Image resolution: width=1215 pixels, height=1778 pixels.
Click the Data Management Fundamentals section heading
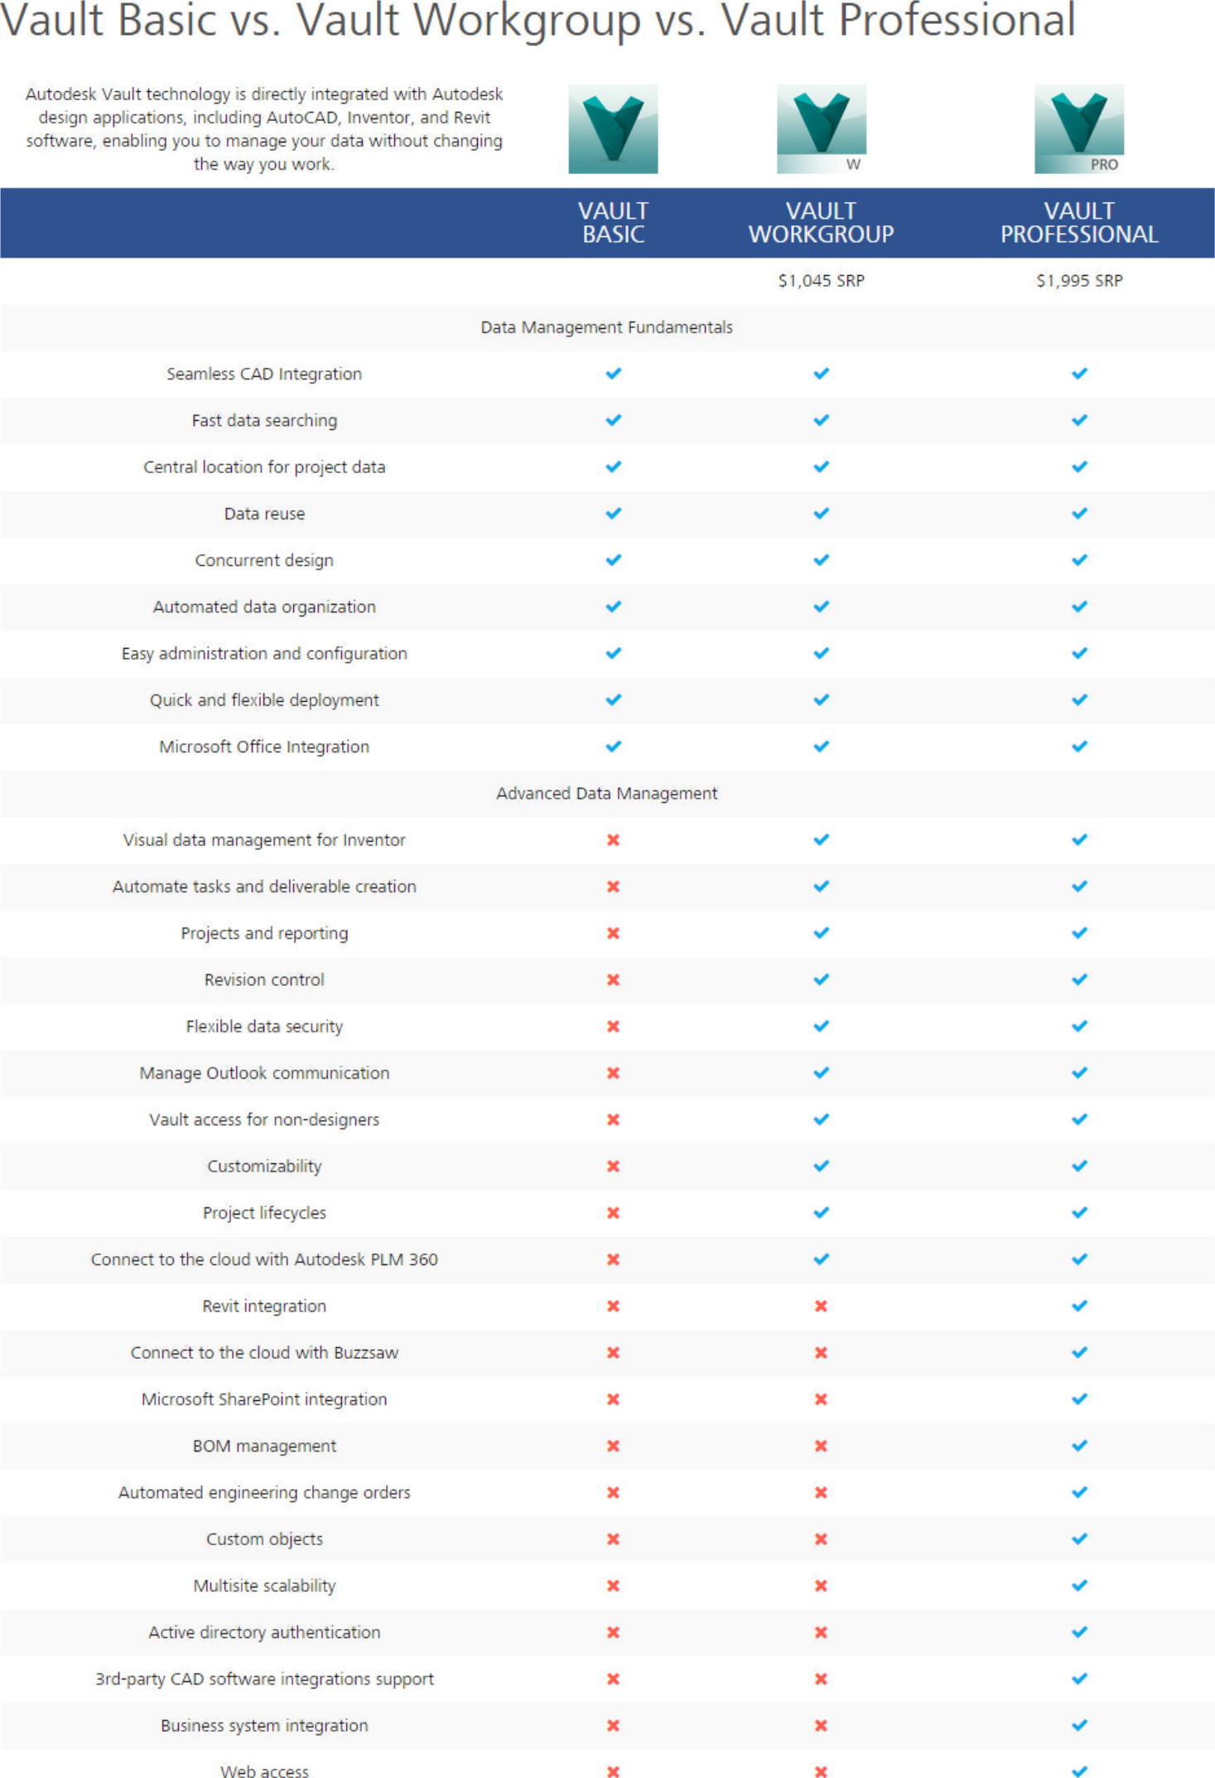coord(606,327)
